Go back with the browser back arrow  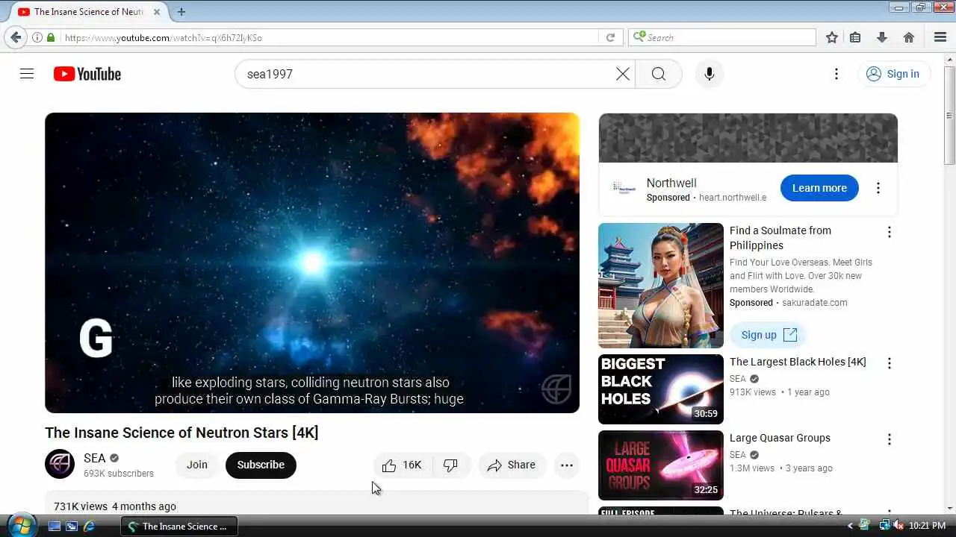point(16,37)
